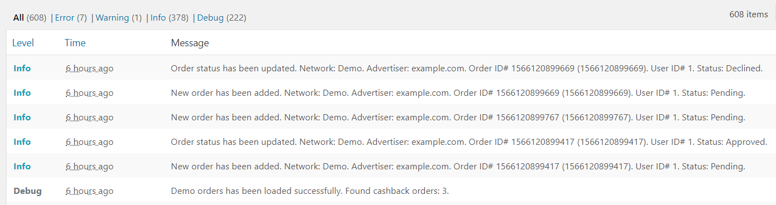
Task: Sort table by Time column
Action: click(75, 43)
